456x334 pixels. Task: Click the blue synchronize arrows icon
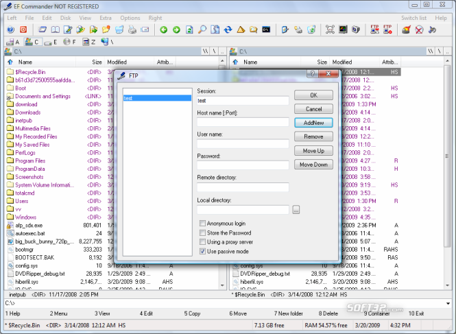coord(228,29)
